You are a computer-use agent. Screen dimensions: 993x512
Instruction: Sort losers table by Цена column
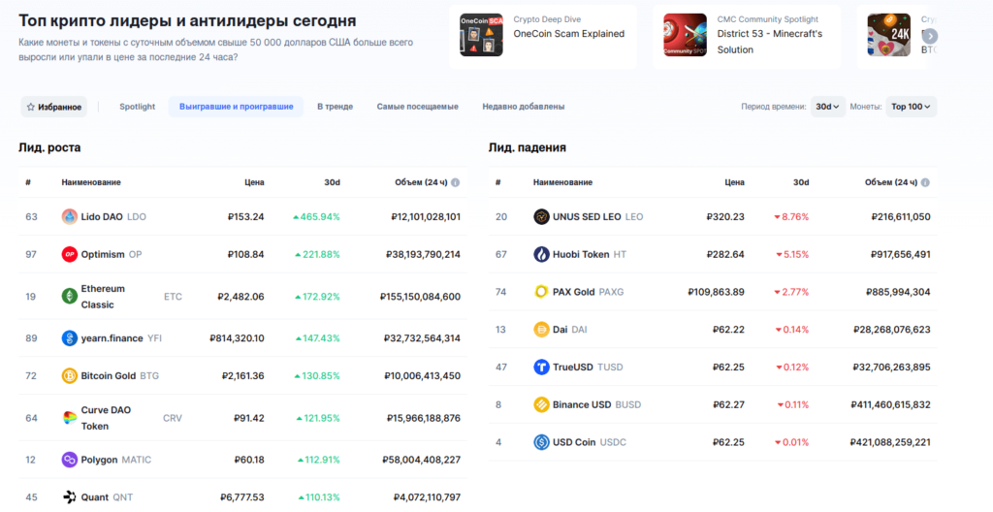click(x=735, y=182)
